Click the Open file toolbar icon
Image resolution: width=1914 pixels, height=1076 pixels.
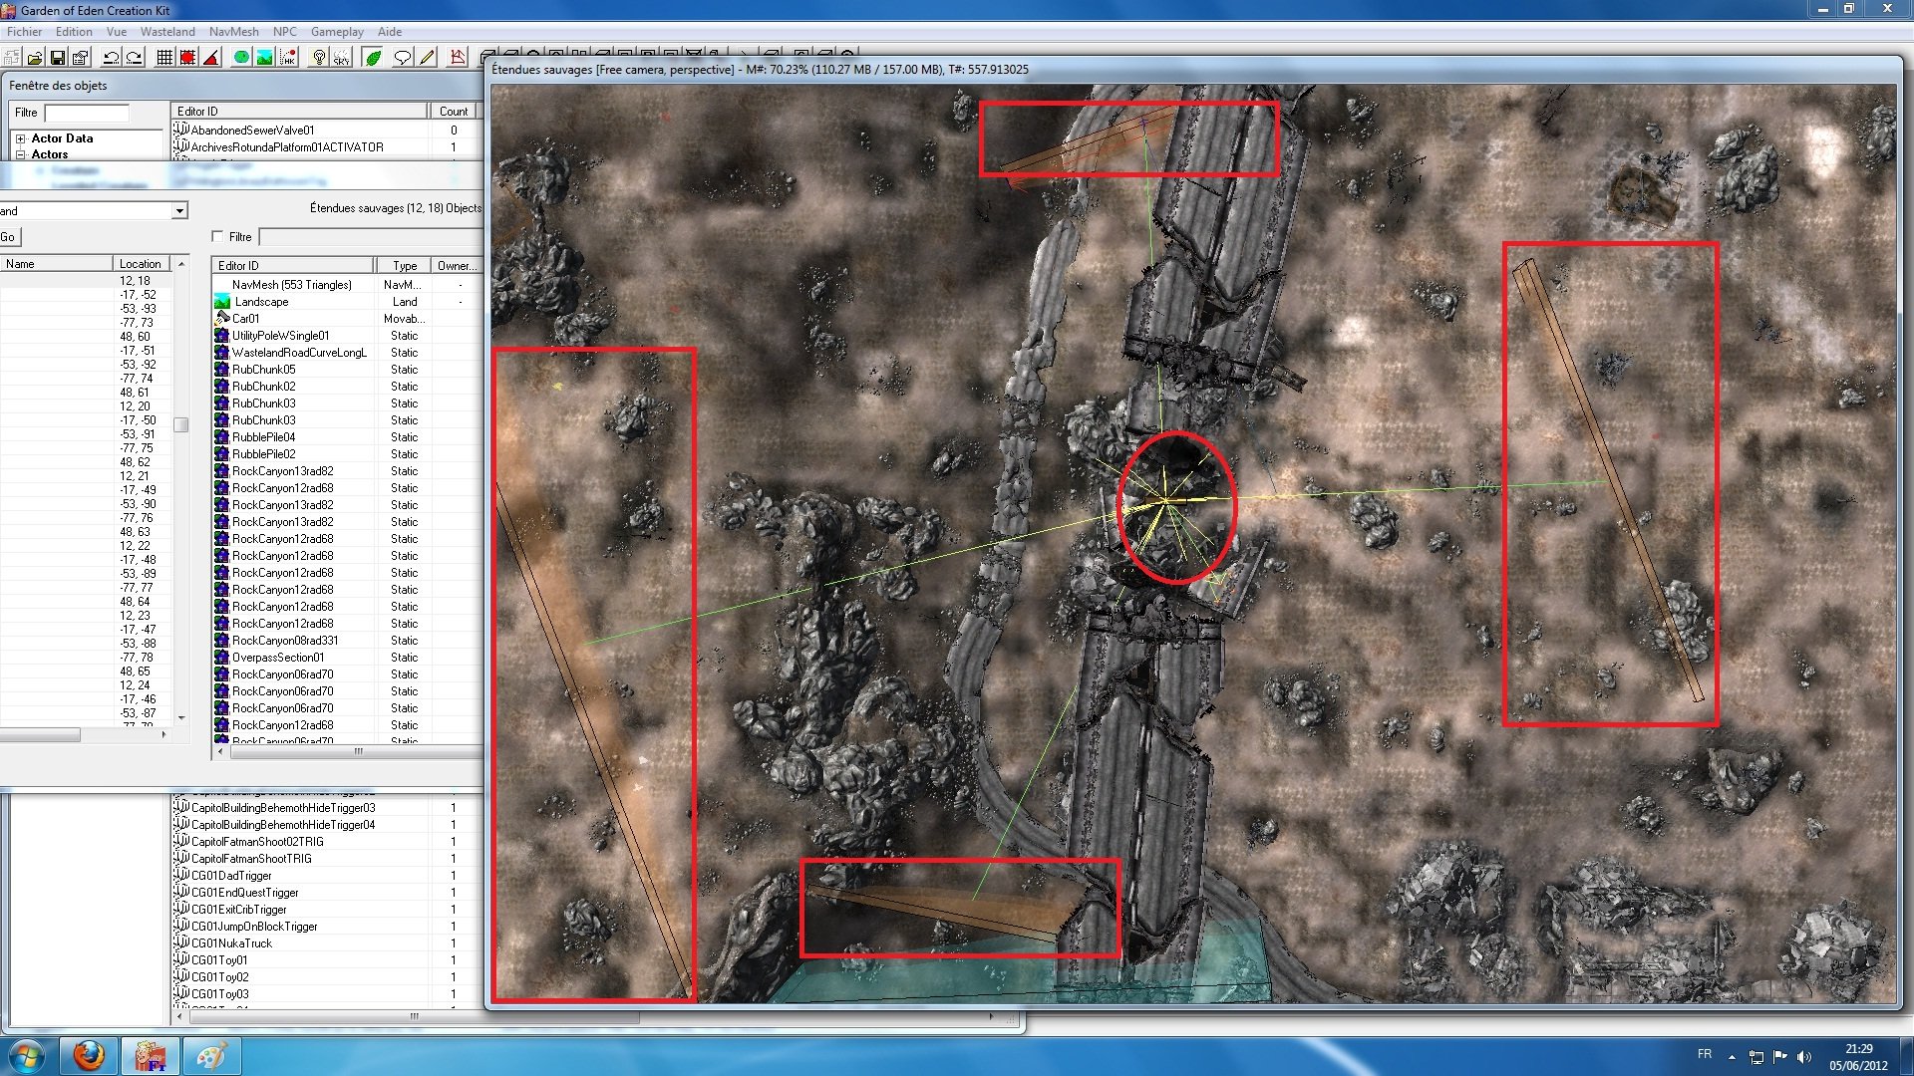36,58
